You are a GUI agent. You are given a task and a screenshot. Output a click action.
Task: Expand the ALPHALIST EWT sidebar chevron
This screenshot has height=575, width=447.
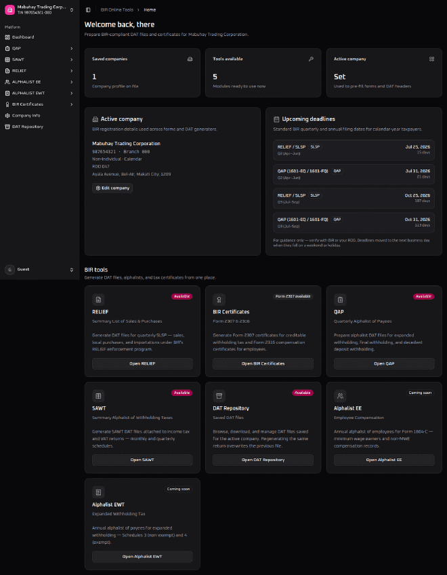[x=71, y=93]
